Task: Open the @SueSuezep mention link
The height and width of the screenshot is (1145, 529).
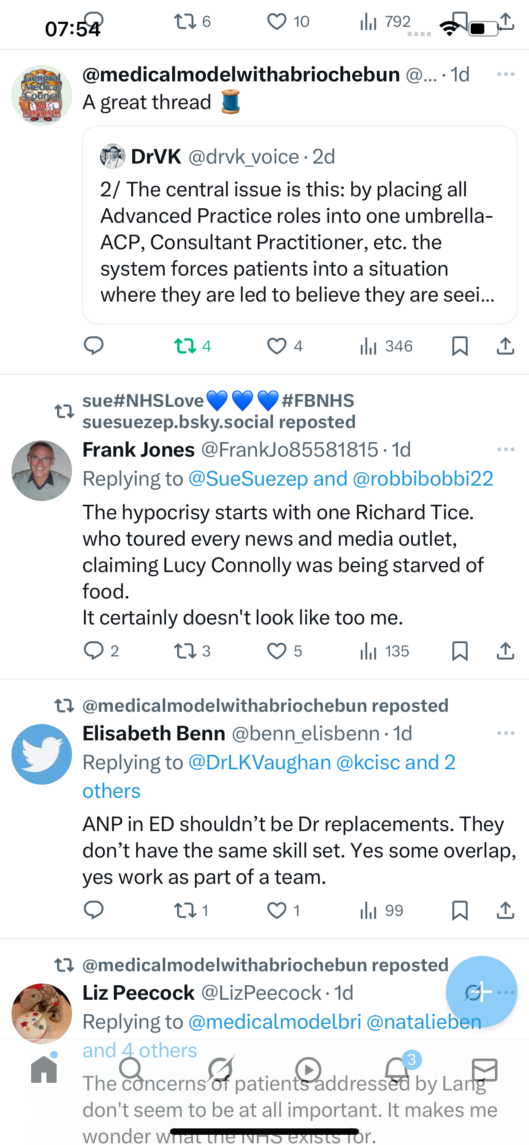Action: pyautogui.click(x=248, y=479)
